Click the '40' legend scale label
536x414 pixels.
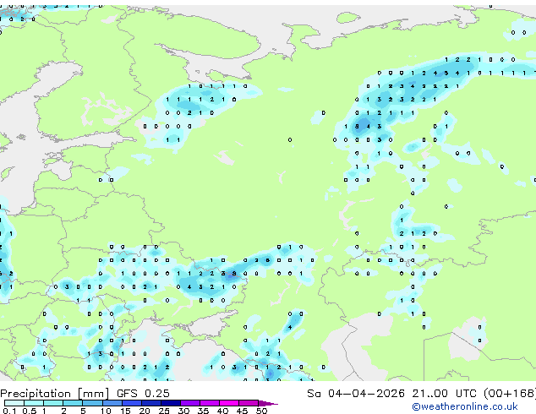[x=222, y=411]
